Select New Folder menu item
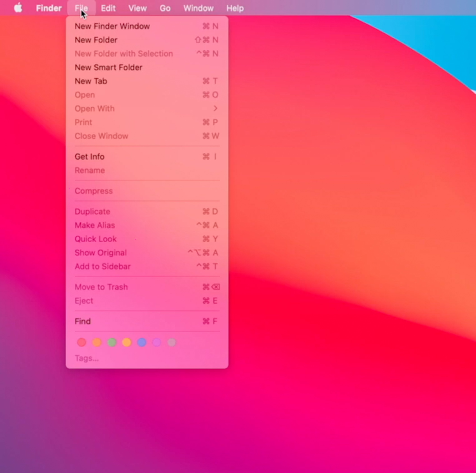 pyautogui.click(x=147, y=40)
